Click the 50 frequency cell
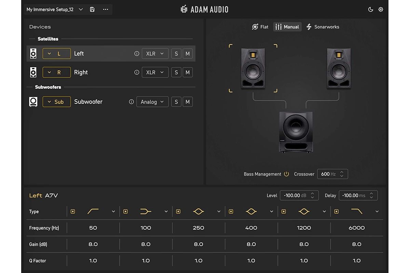 93,228
